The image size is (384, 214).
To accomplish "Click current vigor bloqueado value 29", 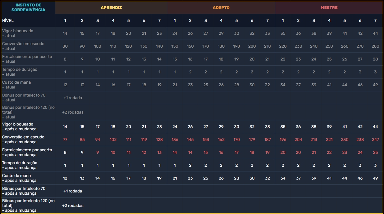I will point(221,33).
